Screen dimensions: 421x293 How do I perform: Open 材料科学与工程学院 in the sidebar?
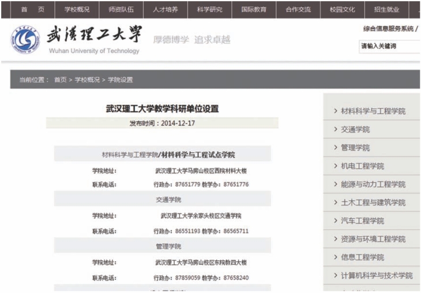point(373,111)
